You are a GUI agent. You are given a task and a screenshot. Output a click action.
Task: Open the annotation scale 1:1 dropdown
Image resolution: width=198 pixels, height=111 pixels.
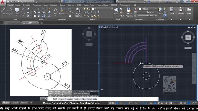click(x=166, y=103)
